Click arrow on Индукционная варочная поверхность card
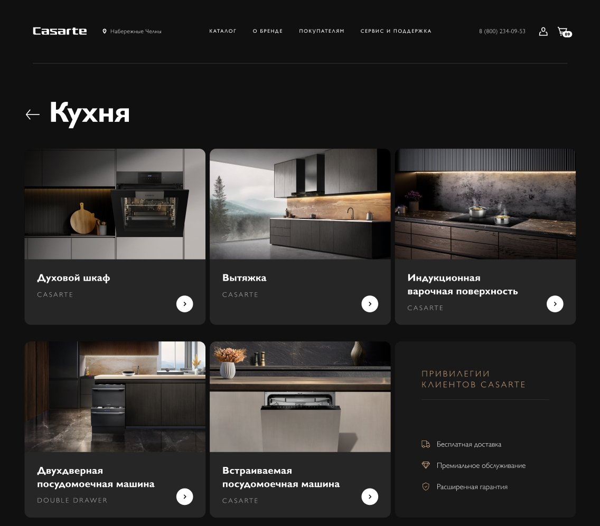The width and height of the screenshot is (600, 526). pyautogui.click(x=555, y=304)
